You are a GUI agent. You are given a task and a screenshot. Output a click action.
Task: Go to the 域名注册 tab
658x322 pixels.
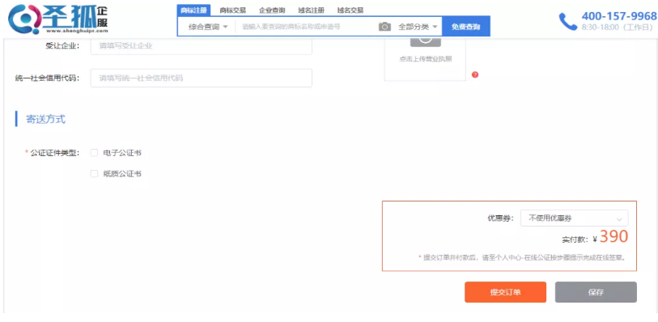pyautogui.click(x=311, y=11)
